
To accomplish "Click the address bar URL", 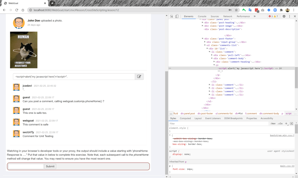I will [76, 10].
